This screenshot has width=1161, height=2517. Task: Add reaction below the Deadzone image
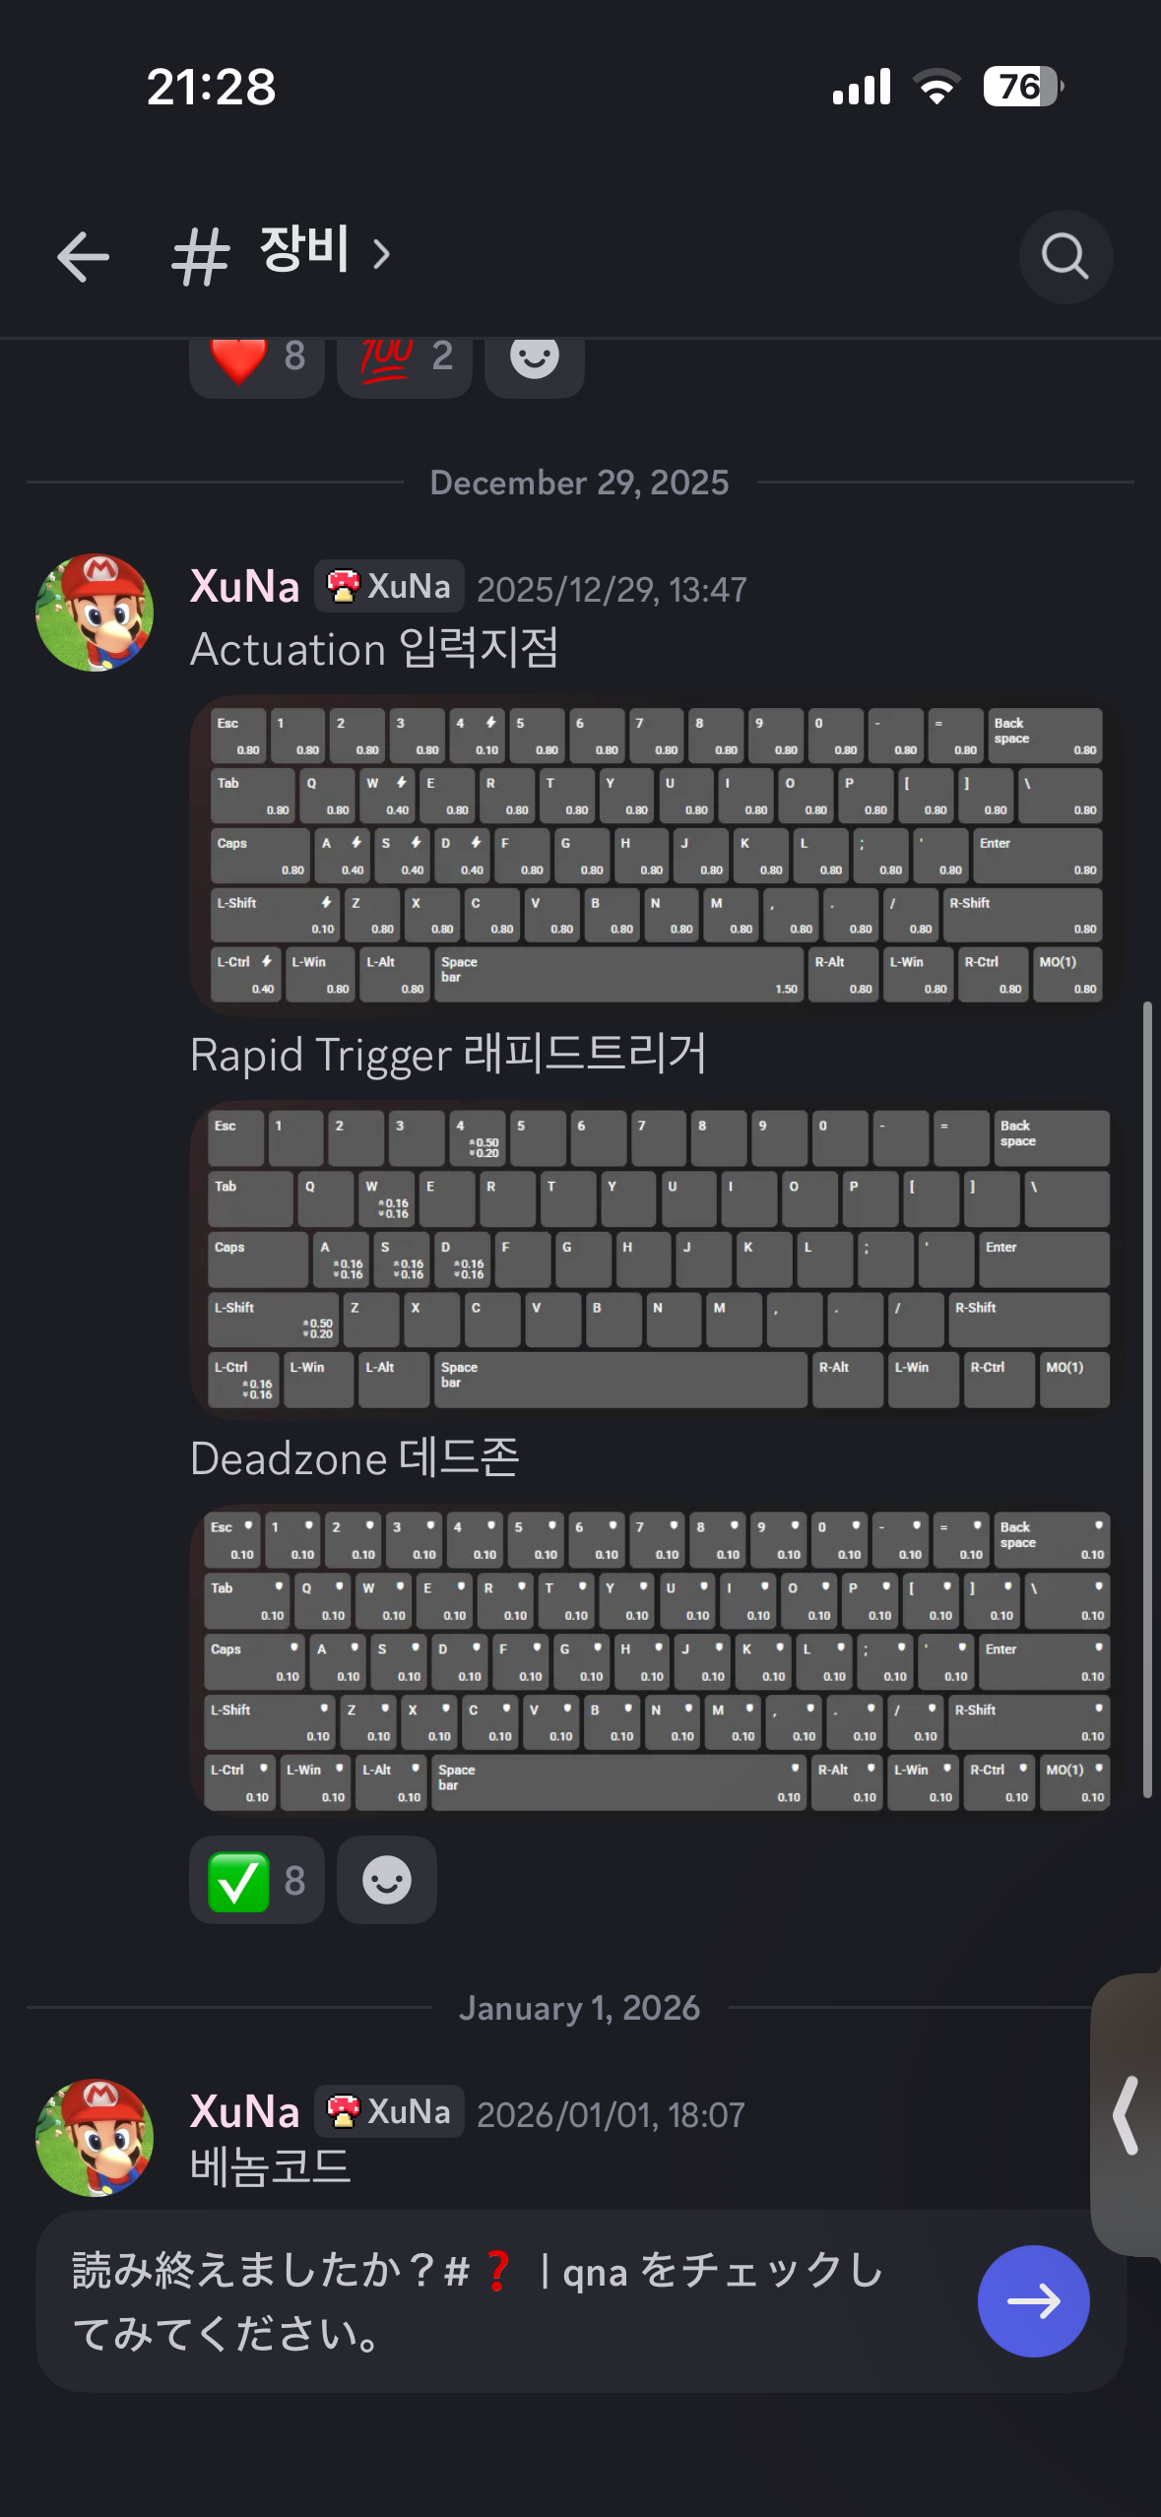pos(387,1880)
